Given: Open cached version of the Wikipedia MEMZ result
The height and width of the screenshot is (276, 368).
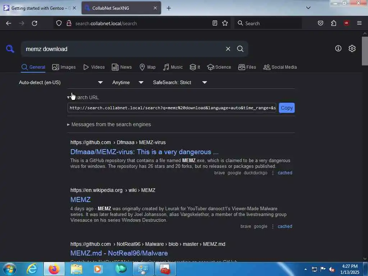Looking at the screenshot, I should [285, 226].
